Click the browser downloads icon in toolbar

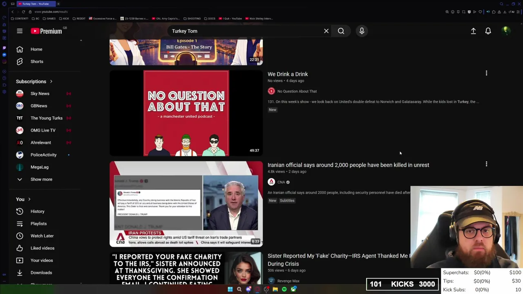pyautogui.click(x=505, y=12)
